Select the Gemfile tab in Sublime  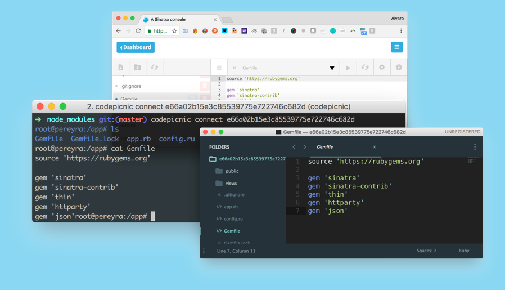(324, 147)
